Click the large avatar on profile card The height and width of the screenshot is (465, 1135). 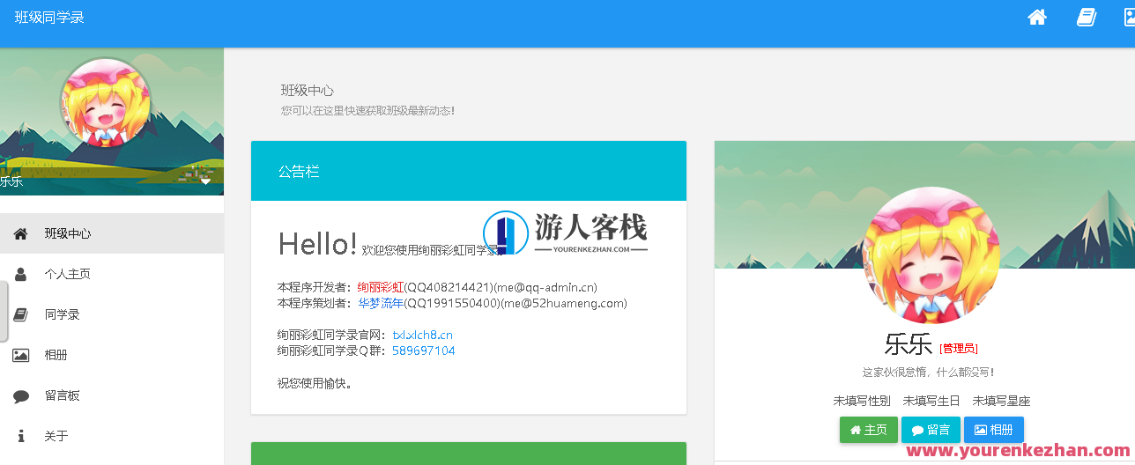[933, 255]
